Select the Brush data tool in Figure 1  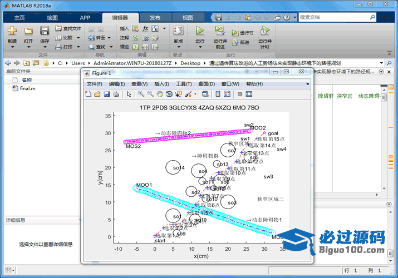(188, 95)
